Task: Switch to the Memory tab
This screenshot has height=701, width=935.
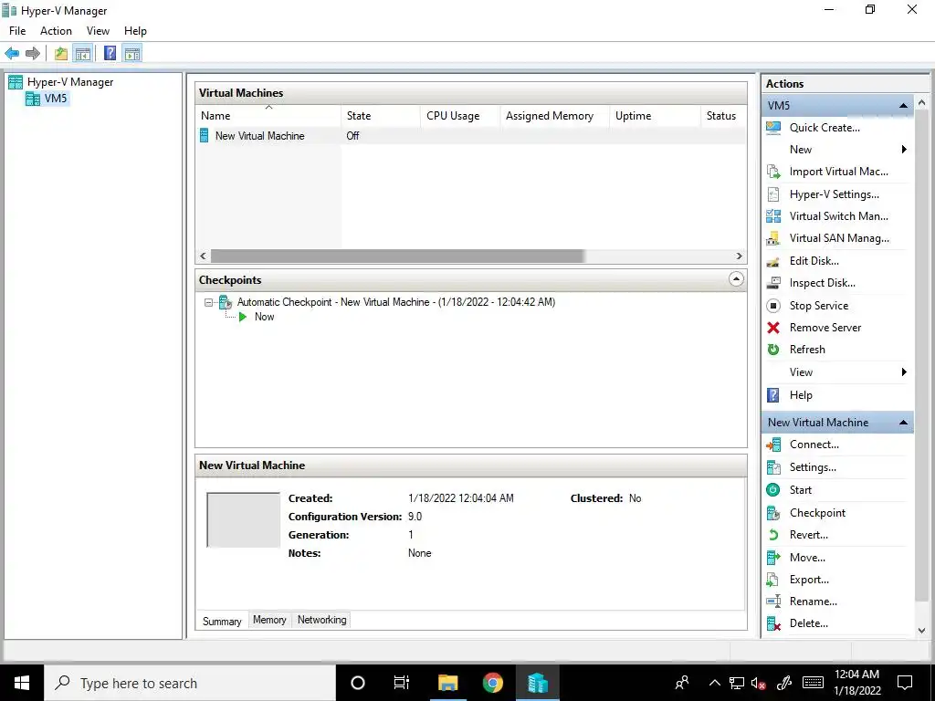Action: coord(269,620)
